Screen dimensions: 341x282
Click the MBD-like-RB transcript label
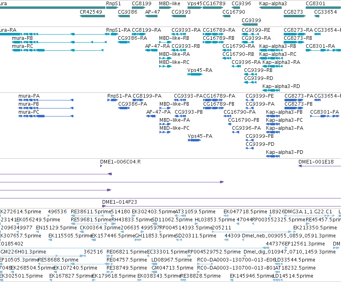[174, 38]
